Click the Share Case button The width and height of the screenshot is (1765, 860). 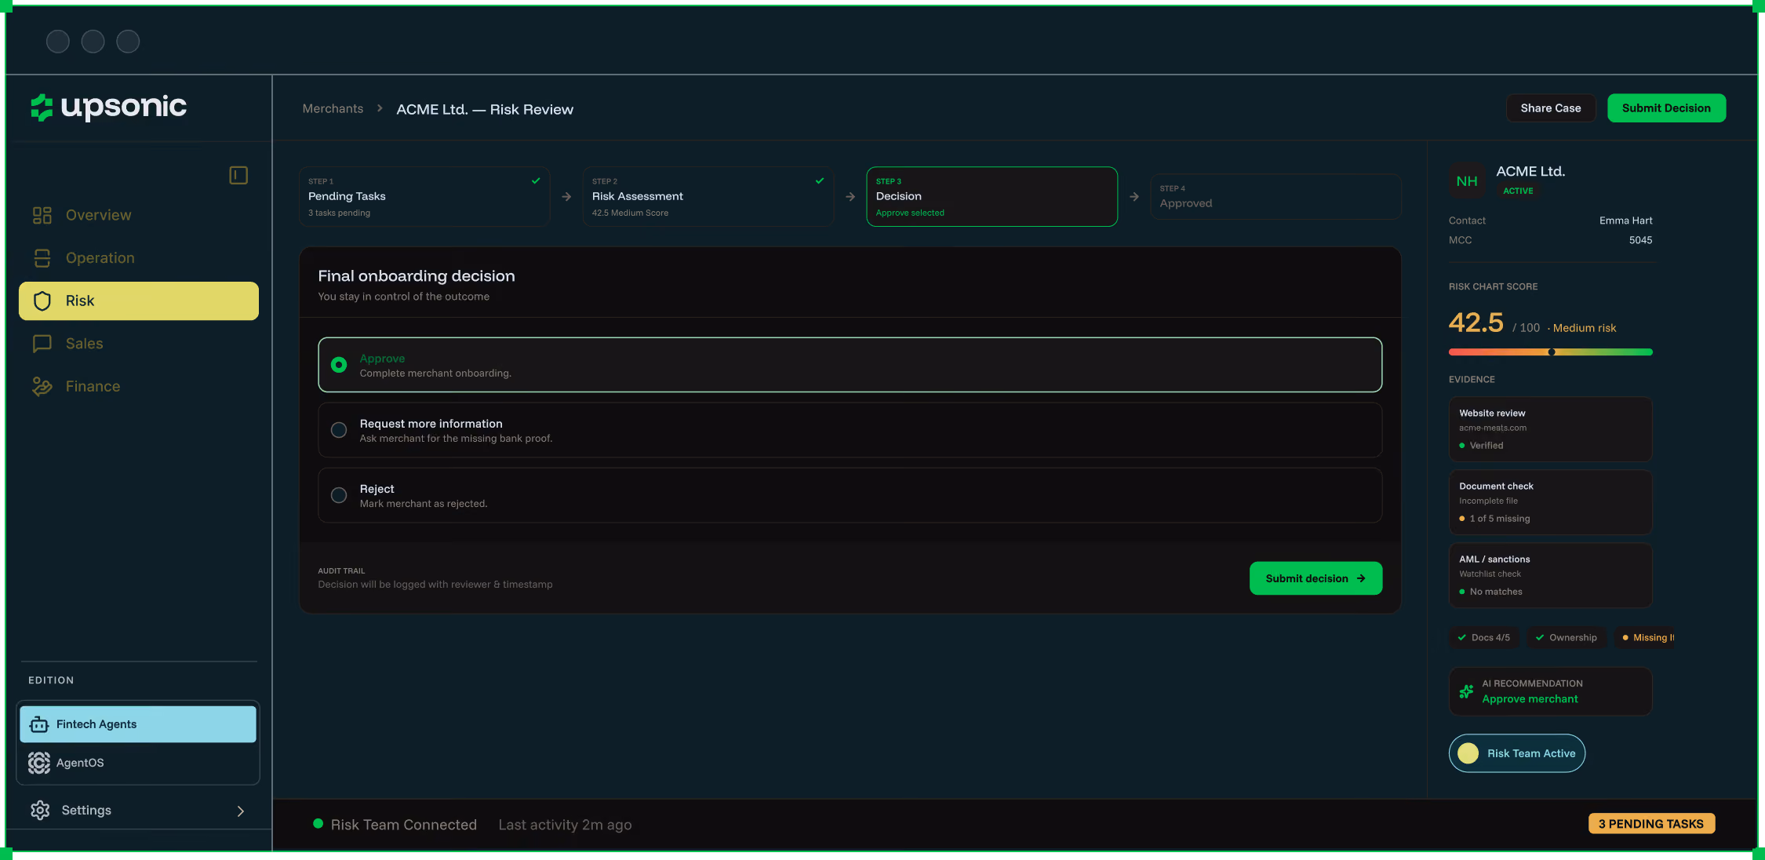(x=1551, y=108)
